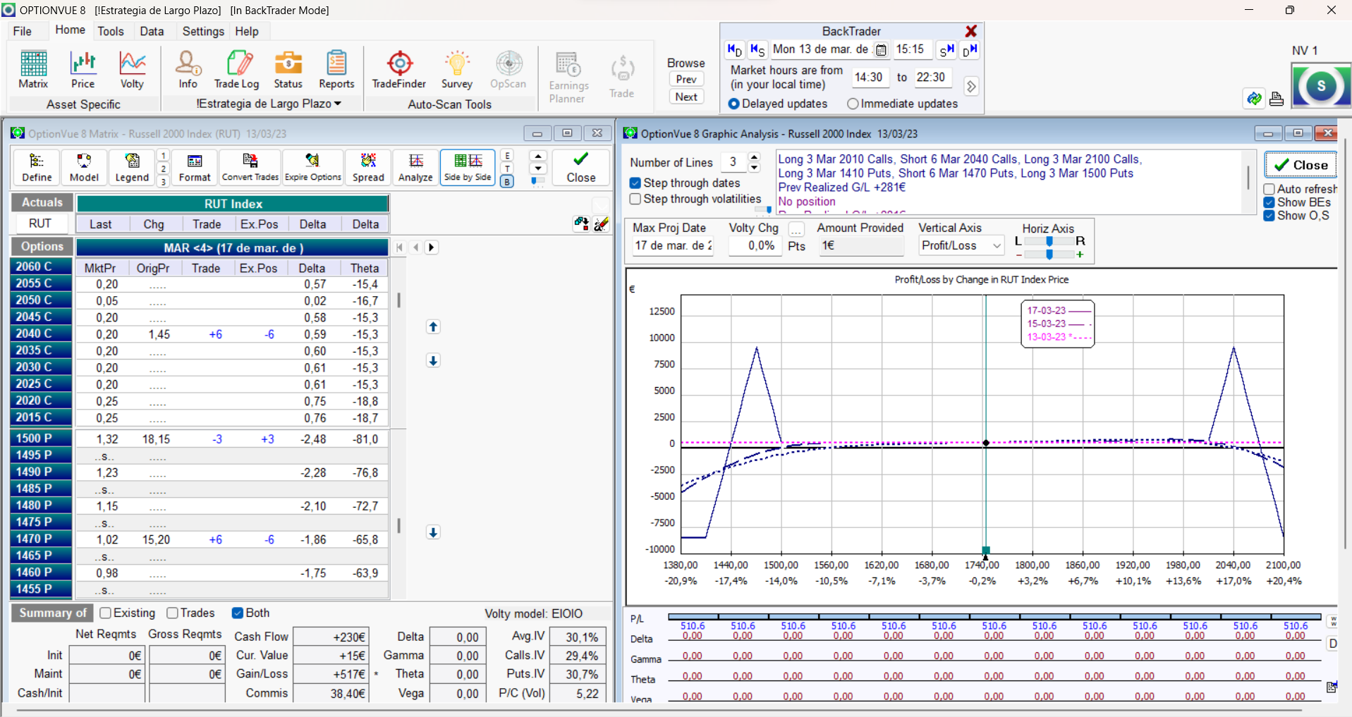Switch to the Home ribbon tab
Screen dimensions: 1352x717
coord(70,30)
